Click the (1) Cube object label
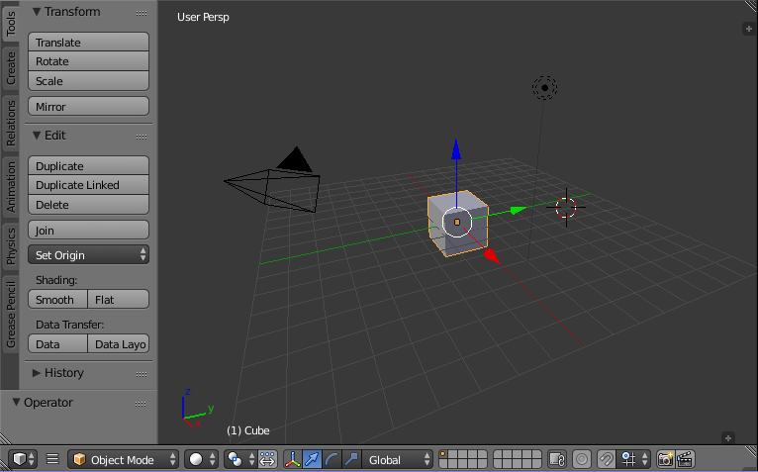Screen dimensions: 758x472 tap(248, 430)
